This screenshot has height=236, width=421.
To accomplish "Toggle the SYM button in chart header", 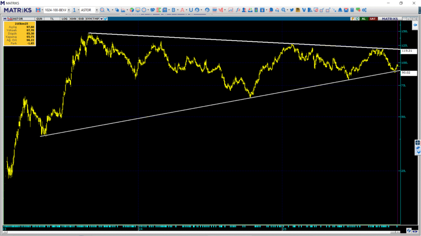I will 88,18.
